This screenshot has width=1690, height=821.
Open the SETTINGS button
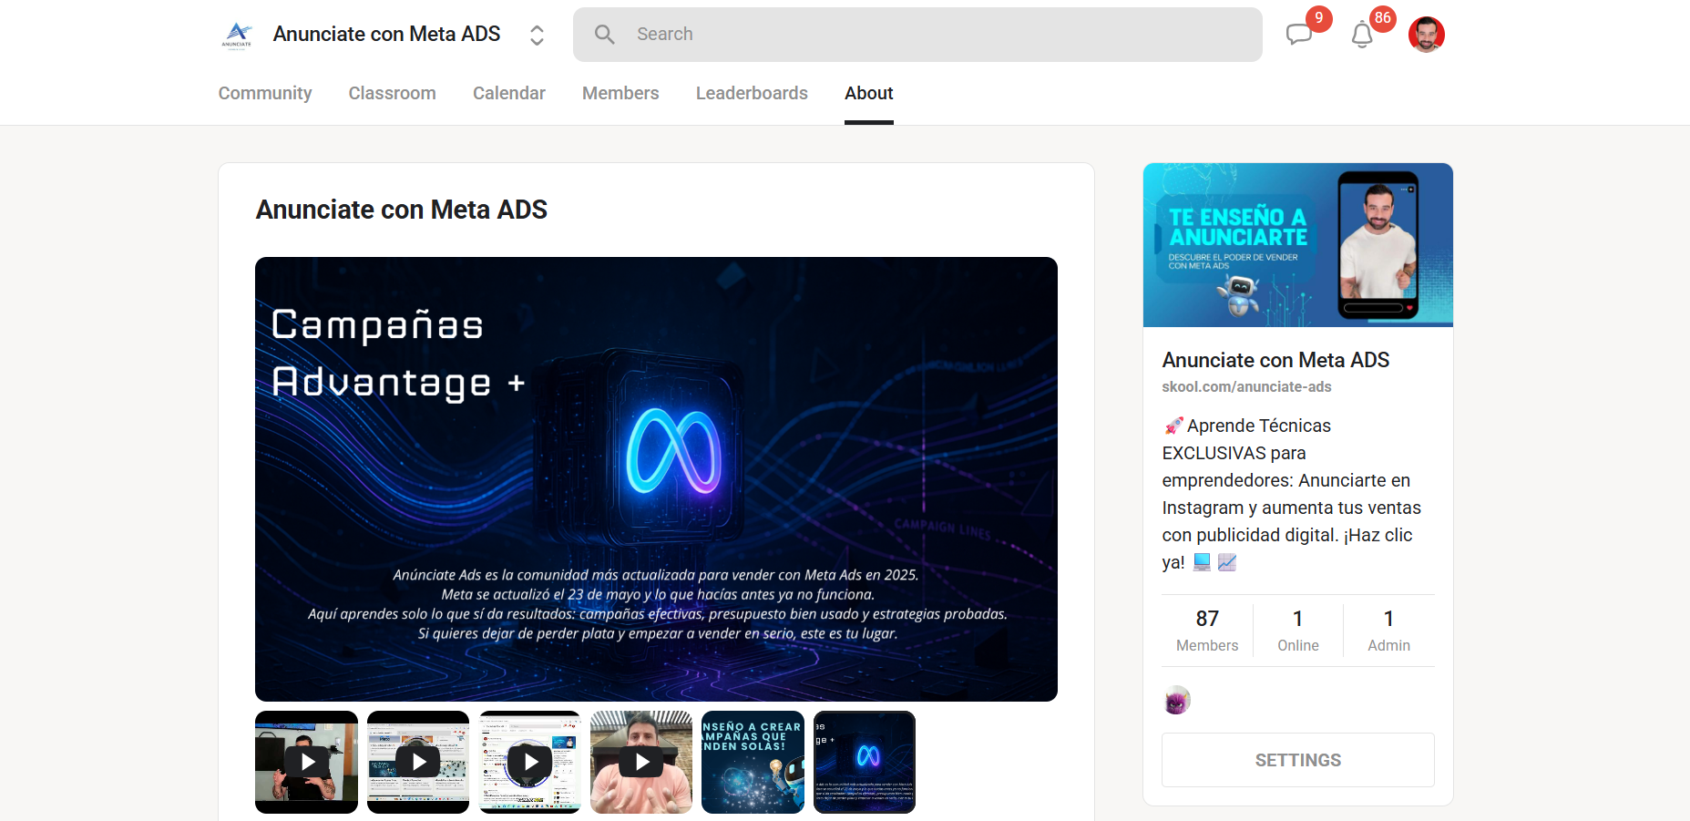(x=1298, y=760)
